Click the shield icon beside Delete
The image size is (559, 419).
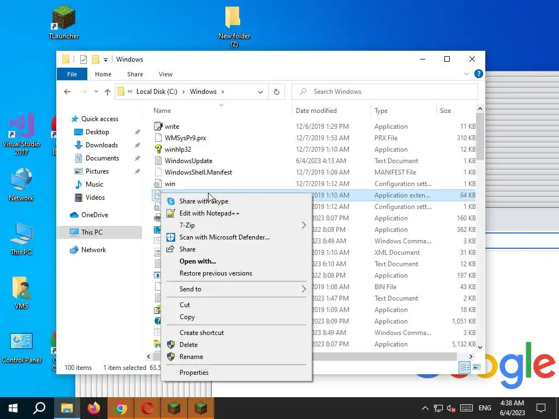click(171, 345)
